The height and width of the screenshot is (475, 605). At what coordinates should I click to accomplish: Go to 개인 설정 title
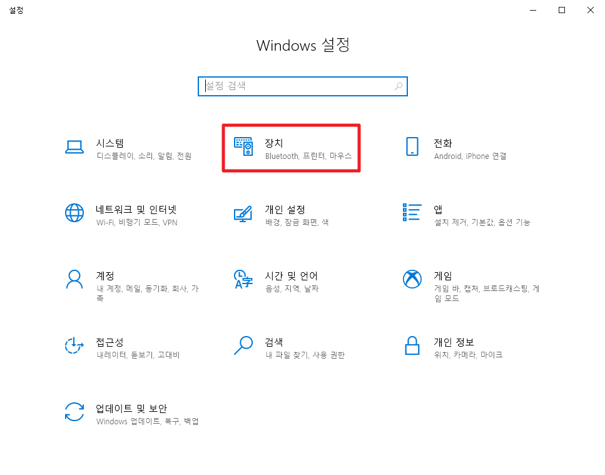click(285, 210)
